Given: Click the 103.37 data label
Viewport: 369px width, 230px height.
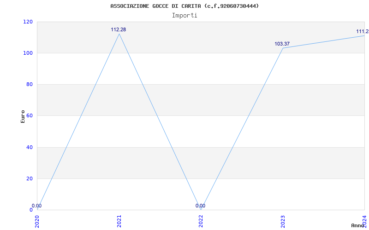Looking at the screenshot, I should [x=282, y=44].
